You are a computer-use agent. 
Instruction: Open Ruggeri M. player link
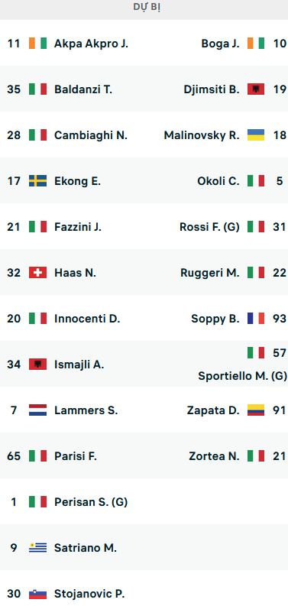point(210,274)
